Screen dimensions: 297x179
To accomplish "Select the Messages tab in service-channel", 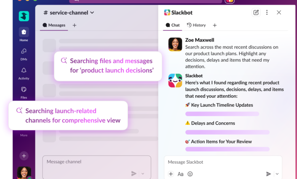I will click(54, 25).
